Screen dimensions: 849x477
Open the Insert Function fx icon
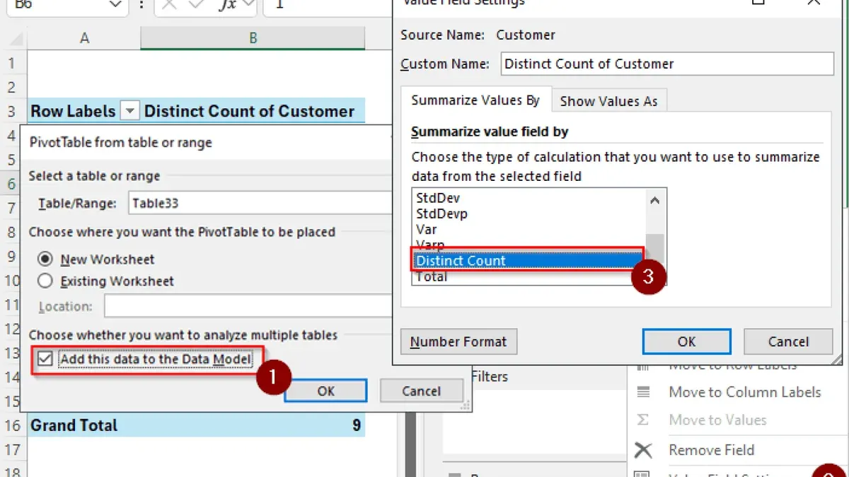pos(227,4)
